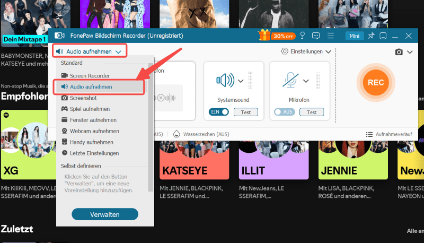The width and height of the screenshot is (424, 243).
Task: Click the Systemsound speaker icon
Action: (x=225, y=80)
